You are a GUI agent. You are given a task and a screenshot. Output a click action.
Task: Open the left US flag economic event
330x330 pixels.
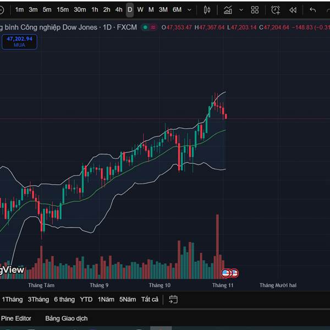coord(226,273)
